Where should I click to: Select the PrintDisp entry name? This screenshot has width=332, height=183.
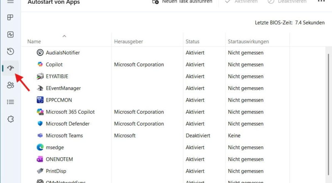tap(56, 171)
